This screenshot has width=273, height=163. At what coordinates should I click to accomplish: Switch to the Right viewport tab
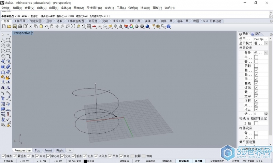pyautogui.click(x=60, y=150)
